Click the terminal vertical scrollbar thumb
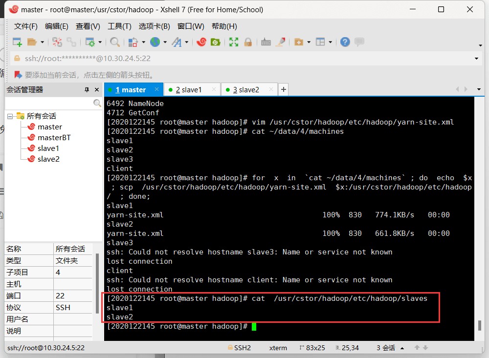The width and height of the screenshot is (489, 358). coord(480,325)
